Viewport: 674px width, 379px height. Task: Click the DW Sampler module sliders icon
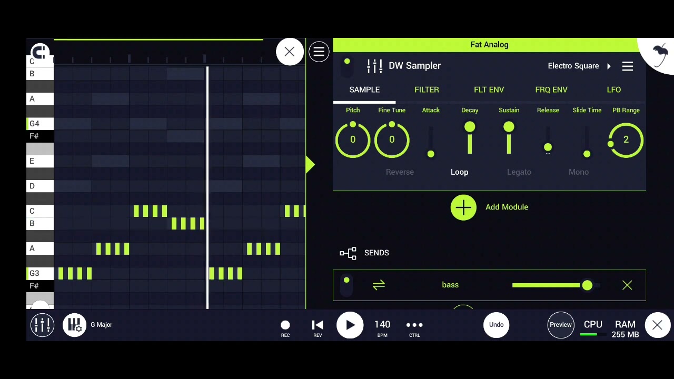(x=374, y=66)
